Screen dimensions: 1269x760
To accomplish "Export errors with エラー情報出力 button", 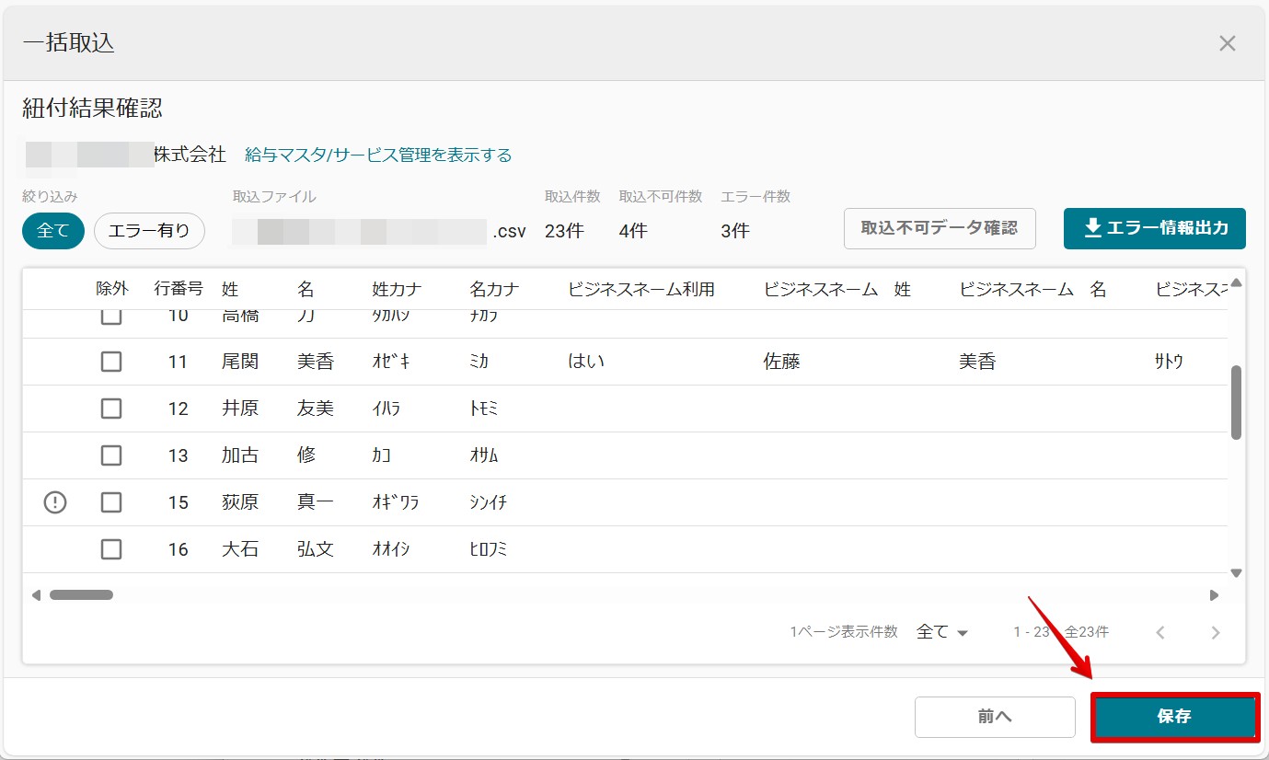I will coord(1155,228).
